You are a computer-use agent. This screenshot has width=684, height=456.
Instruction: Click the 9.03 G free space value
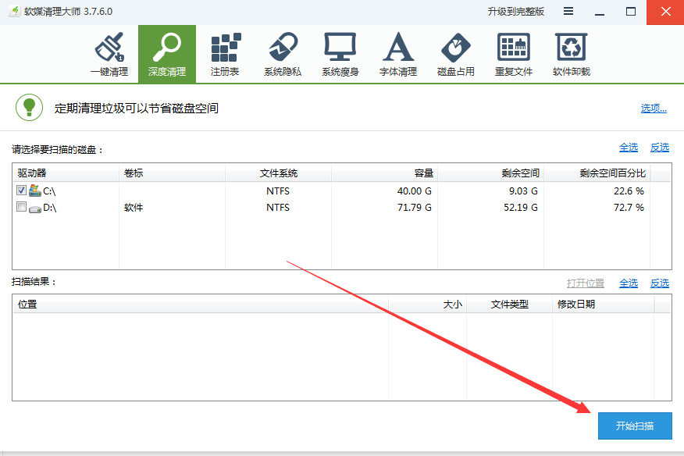point(523,191)
